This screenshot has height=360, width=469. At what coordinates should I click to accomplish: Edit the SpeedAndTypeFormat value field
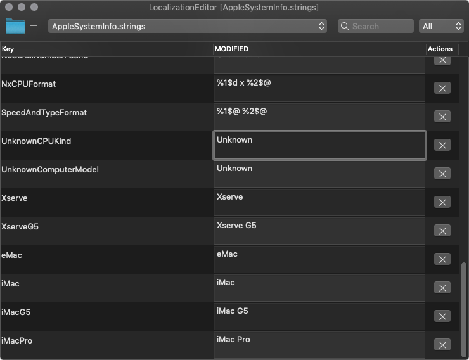[x=319, y=117]
